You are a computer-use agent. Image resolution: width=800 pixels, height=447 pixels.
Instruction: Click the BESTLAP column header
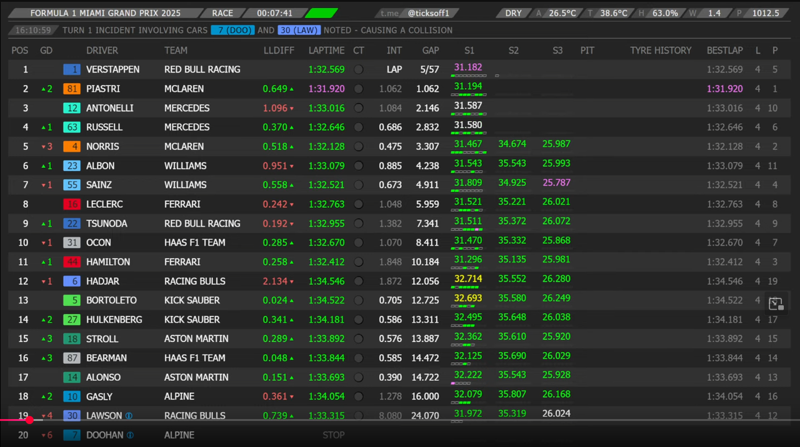click(x=725, y=51)
